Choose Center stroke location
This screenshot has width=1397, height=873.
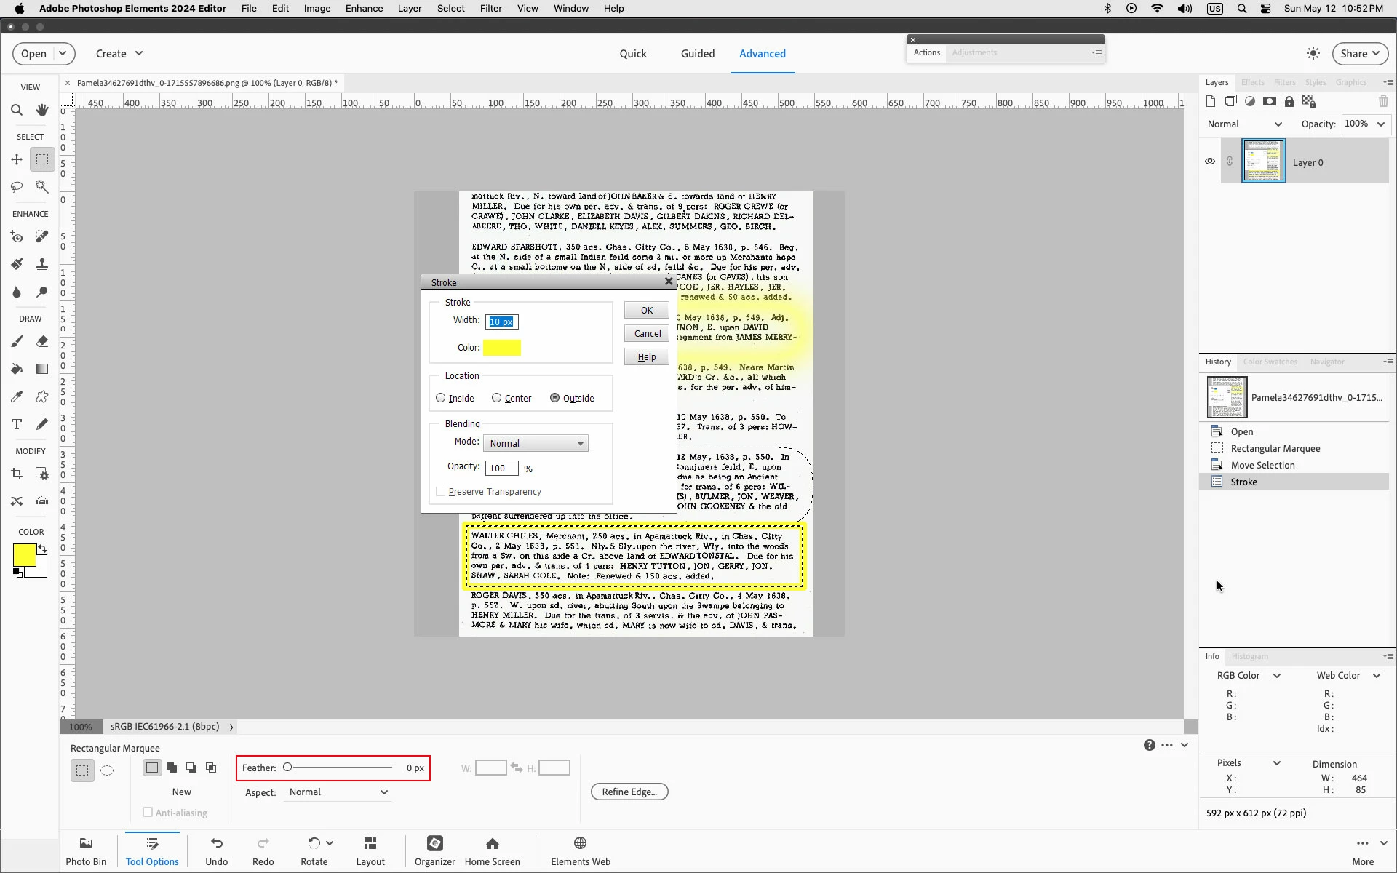tap(497, 398)
